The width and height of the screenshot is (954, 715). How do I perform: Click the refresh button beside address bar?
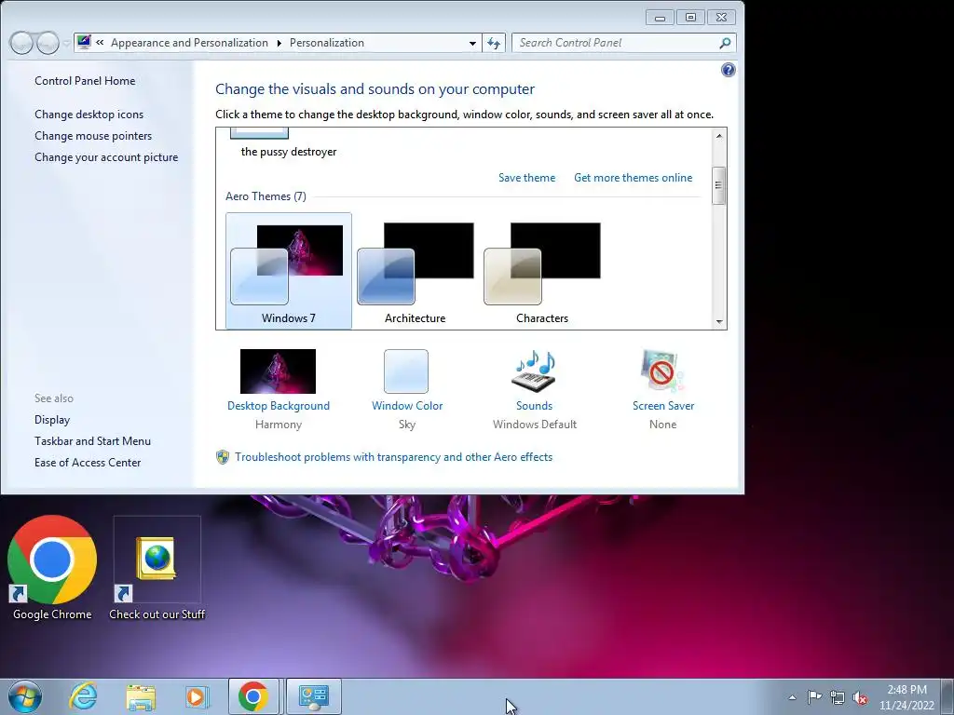494,43
